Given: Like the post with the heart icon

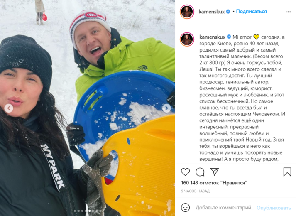Looking at the screenshot, I should pos(185,172).
